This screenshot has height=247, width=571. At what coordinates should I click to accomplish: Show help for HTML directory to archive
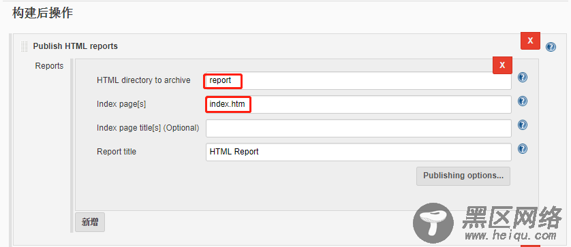coord(523,77)
